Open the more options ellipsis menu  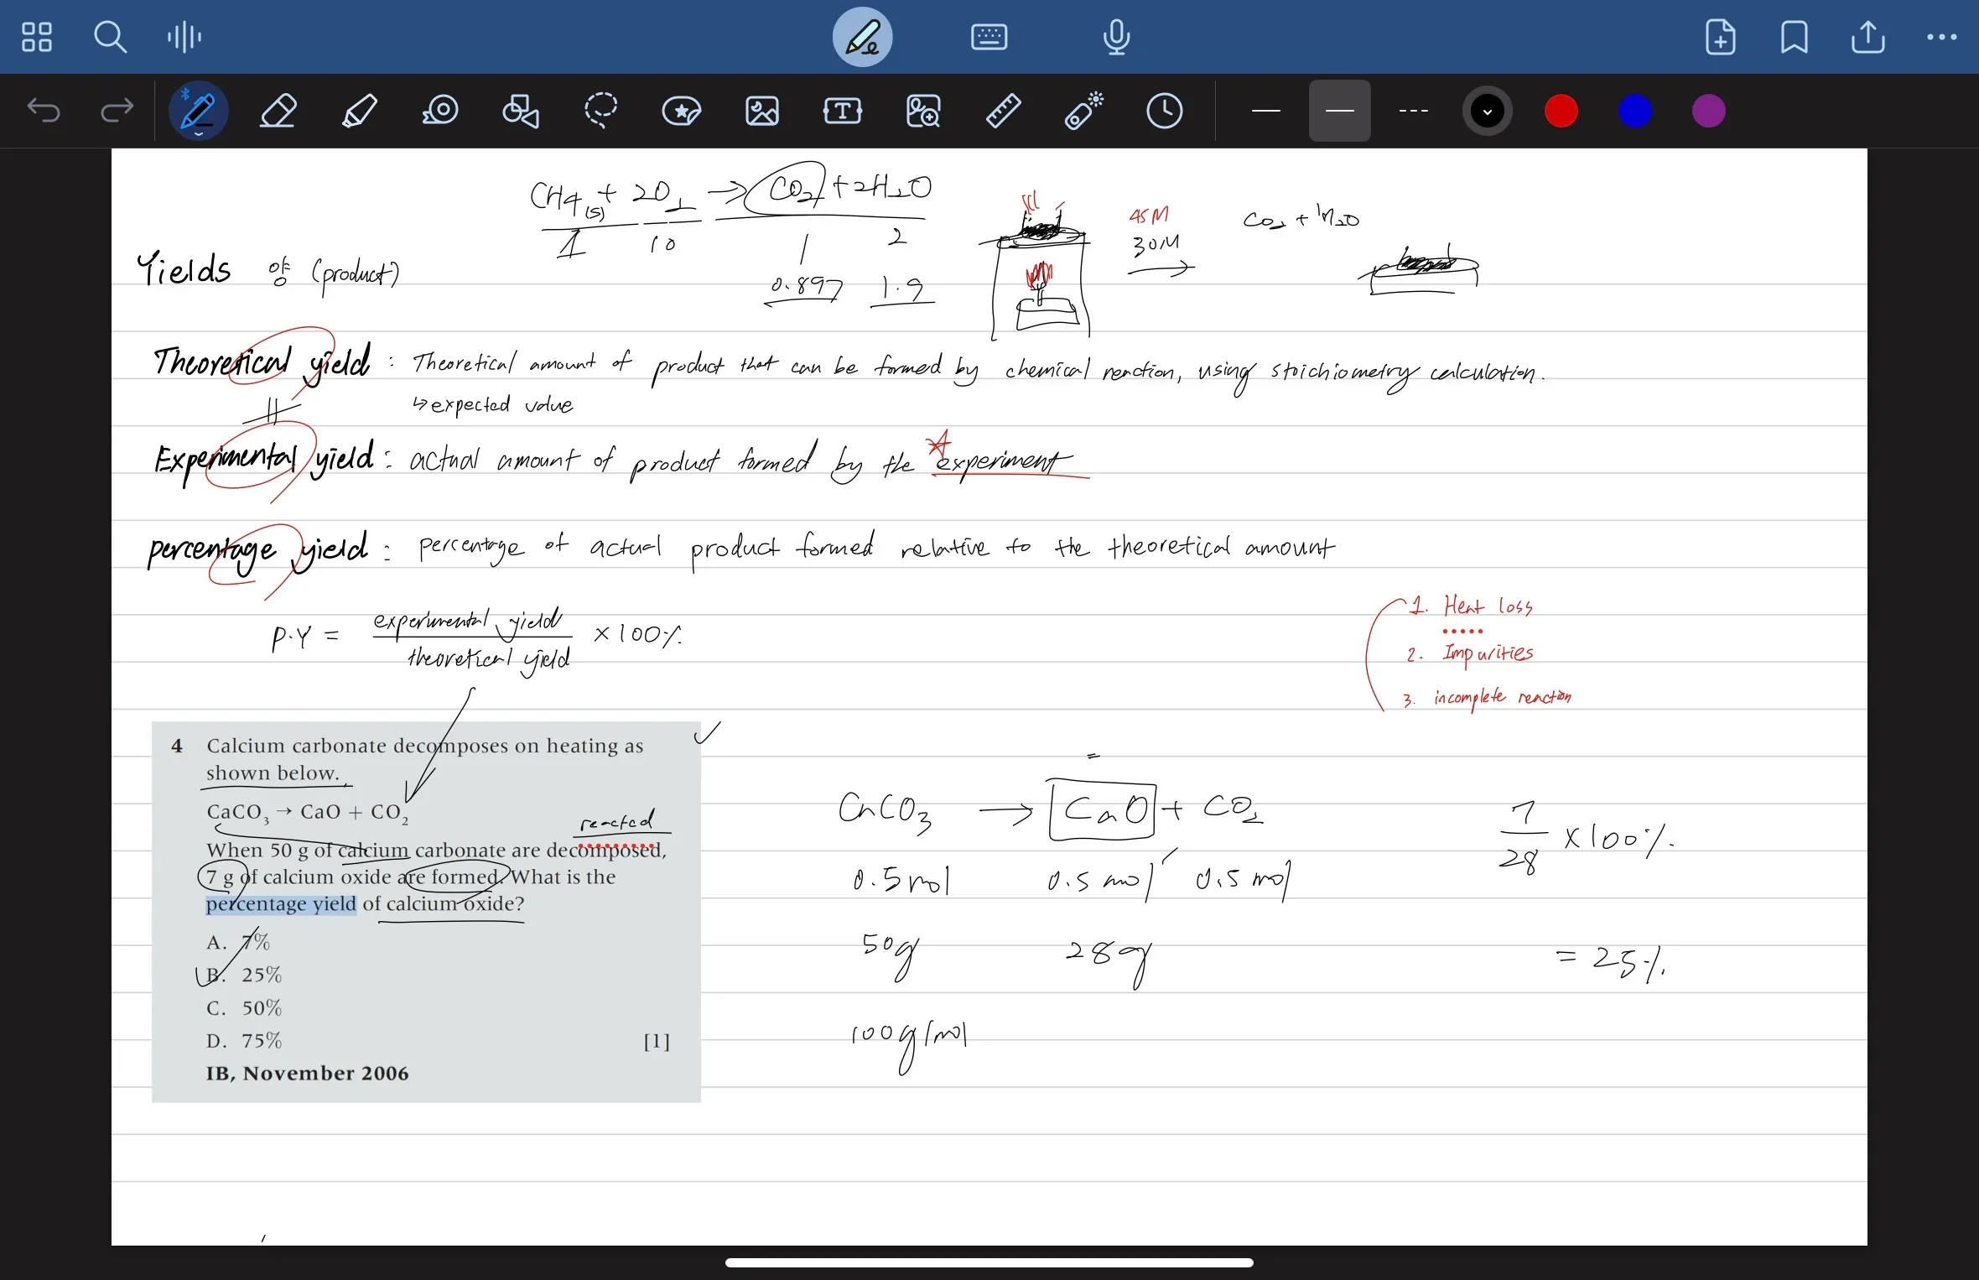point(1942,37)
